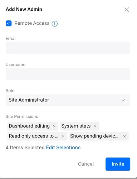Open the Edit Selections link
Screen dimensions: 137x179
63,147
